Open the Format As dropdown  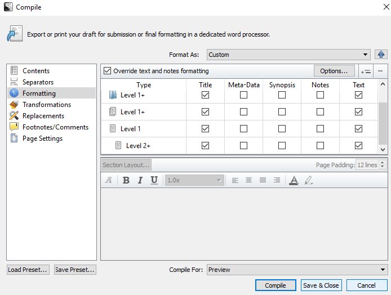(x=288, y=54)
